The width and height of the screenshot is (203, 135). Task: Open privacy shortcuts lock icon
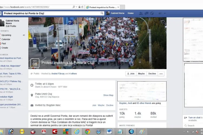point(160,13)
